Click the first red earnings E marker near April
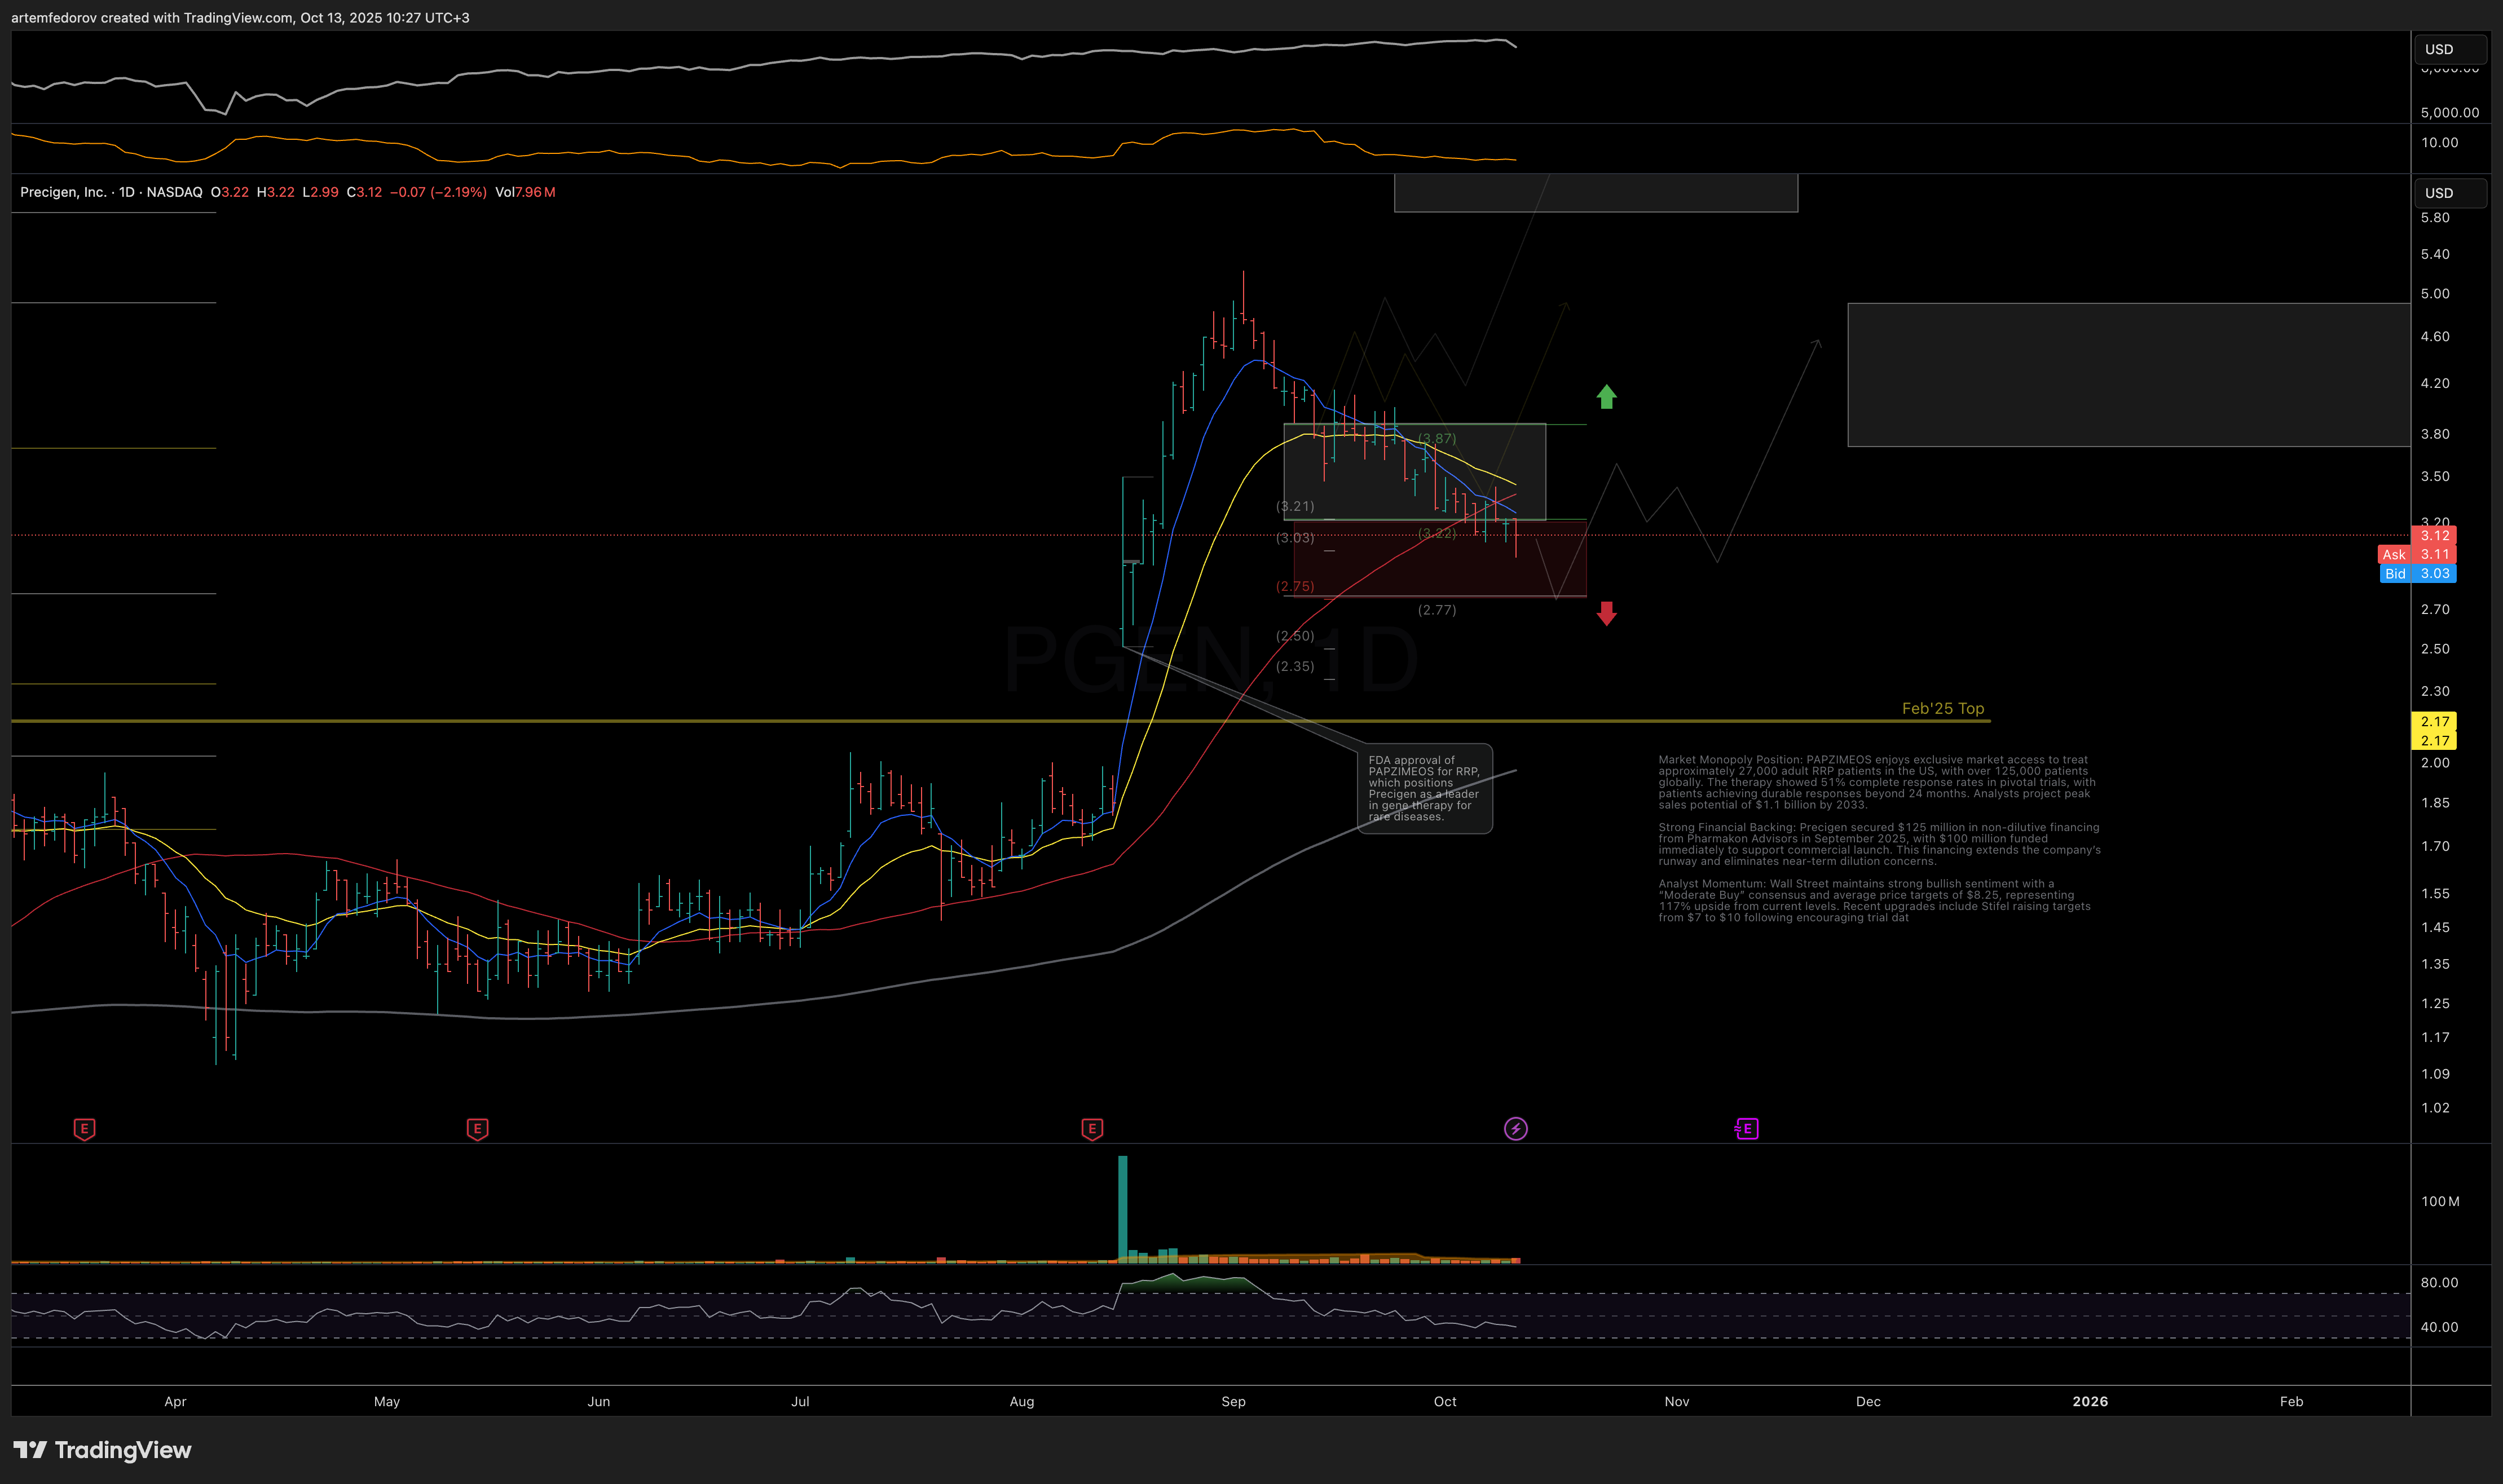Viewport: 2503px width, 1484px height. pos(84,1129)
